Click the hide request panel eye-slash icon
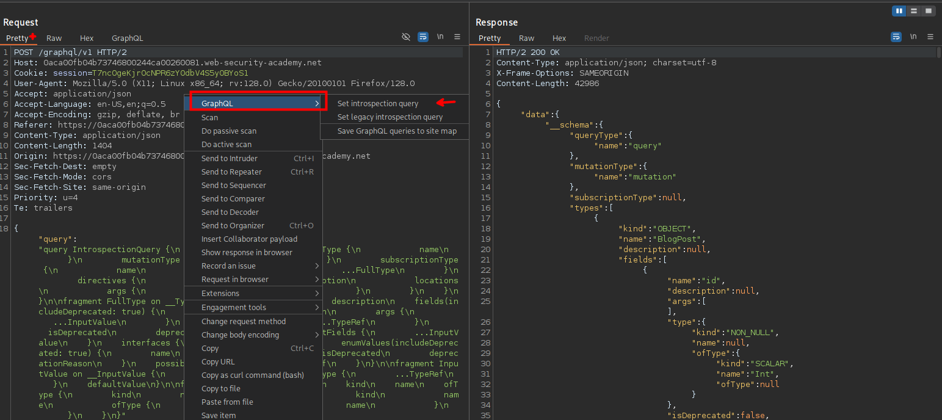This screenshot has height=420, width=942. (x=406, y=37)
